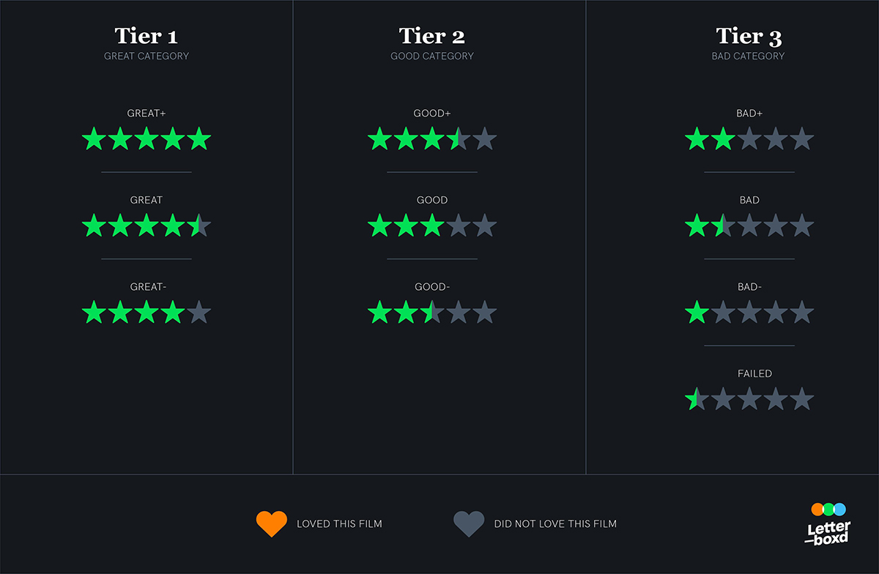Click the LOVED THIS FILM label
Screen dimensions: 879x574
click(339, 523)
